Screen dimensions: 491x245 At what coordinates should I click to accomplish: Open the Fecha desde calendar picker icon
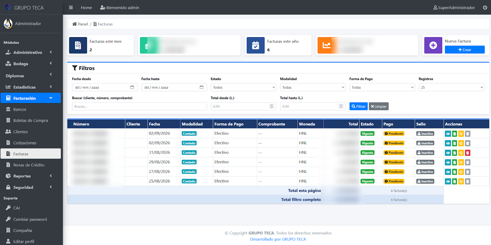coord(132,87)
